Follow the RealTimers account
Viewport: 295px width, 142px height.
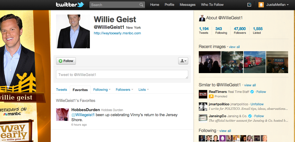[261, 92]
